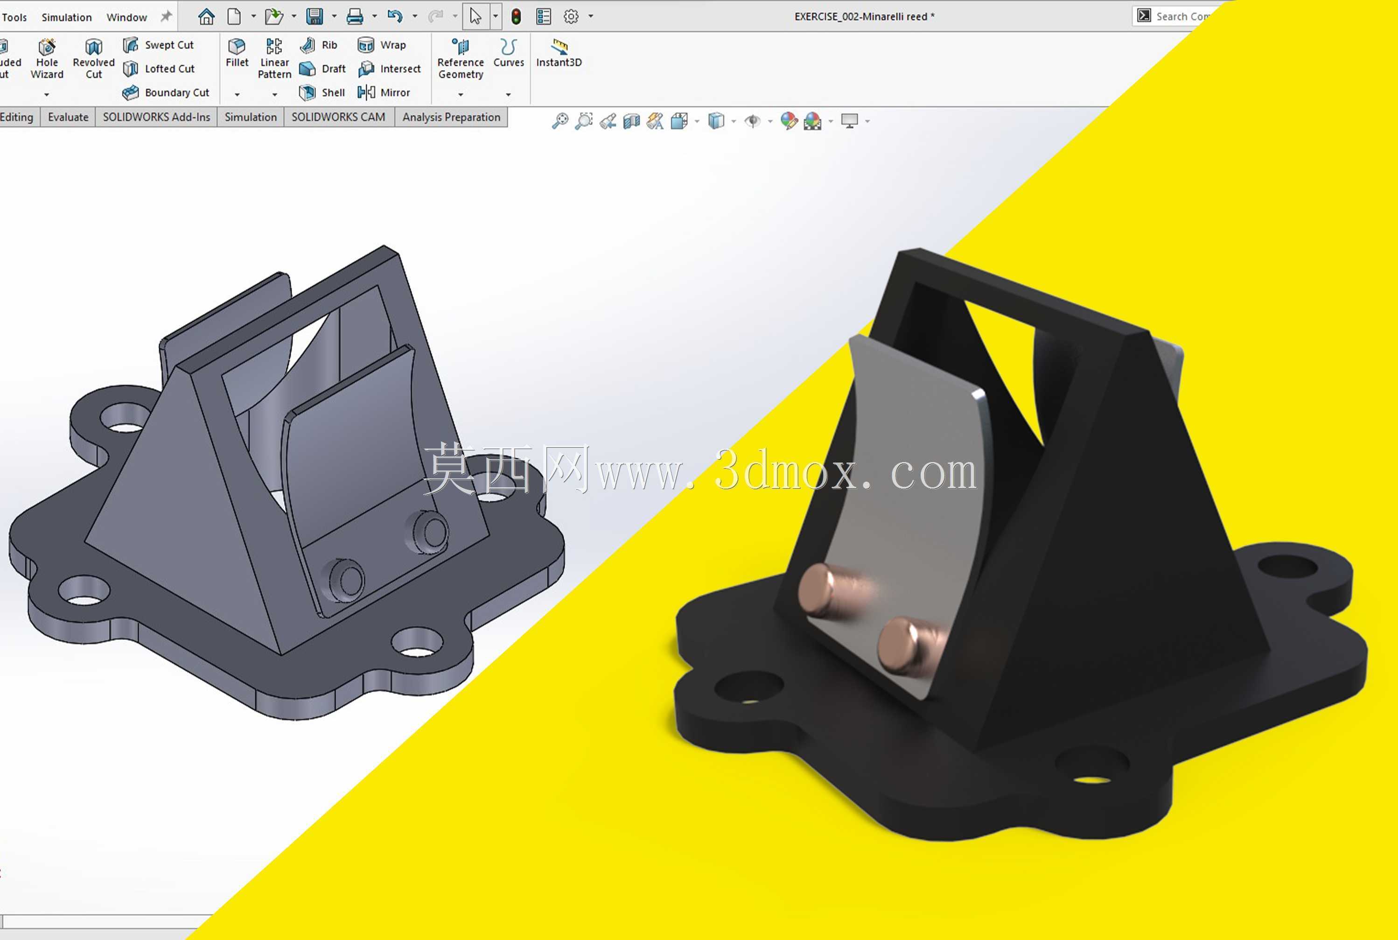Select the Lofted Cut tool
This screenshot has height=940, width=1398.
(x=159, y=69)
